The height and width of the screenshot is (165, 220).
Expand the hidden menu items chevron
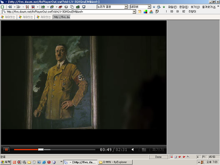(218, 6)
